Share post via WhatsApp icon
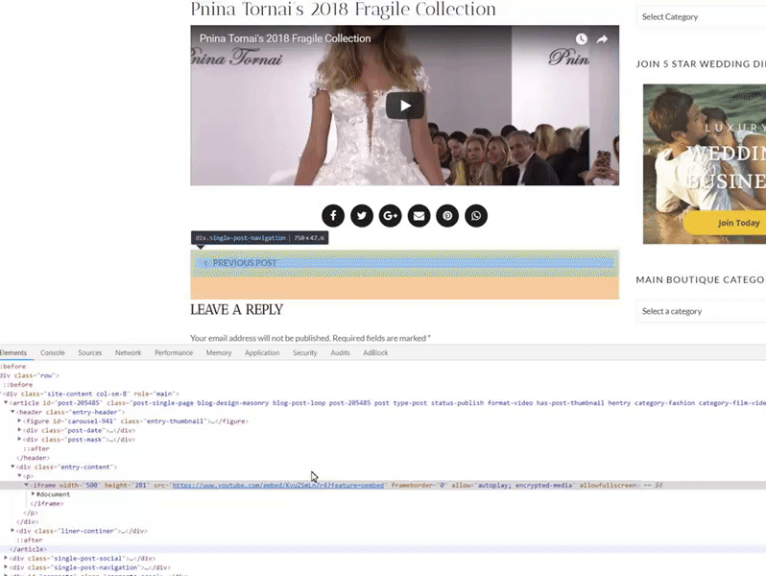This screenshot has width=766, height=576. [476, 215]
